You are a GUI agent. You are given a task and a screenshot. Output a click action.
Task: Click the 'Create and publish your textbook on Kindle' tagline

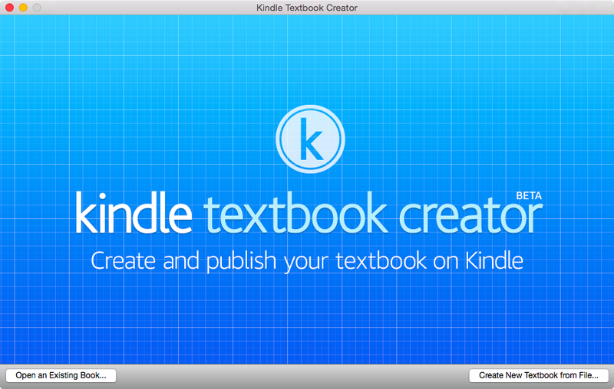tap(307, 261)
